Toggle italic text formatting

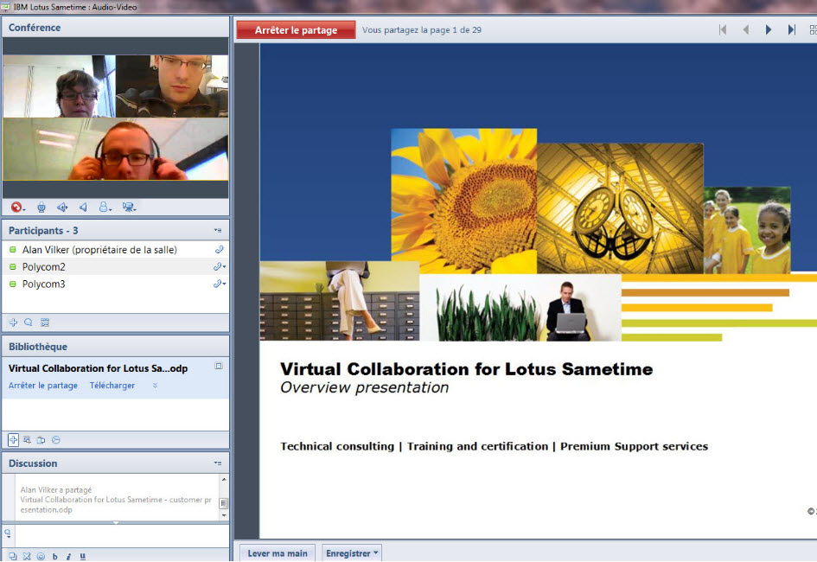(x=69, y=556)
